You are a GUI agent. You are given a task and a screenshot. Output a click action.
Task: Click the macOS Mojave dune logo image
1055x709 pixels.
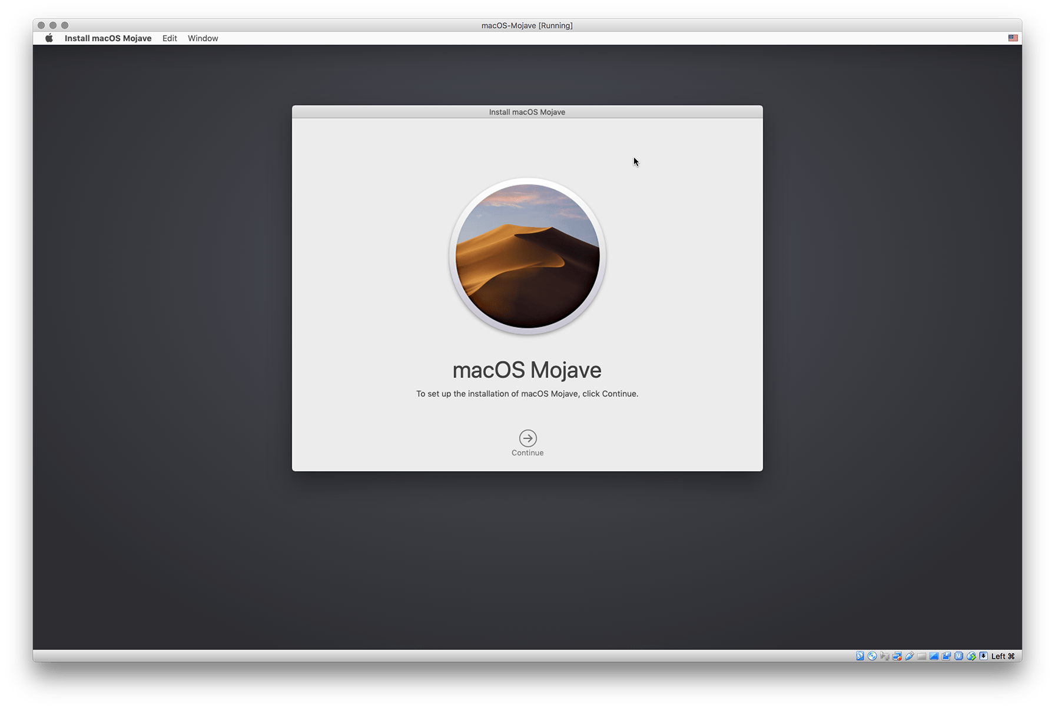527,256
